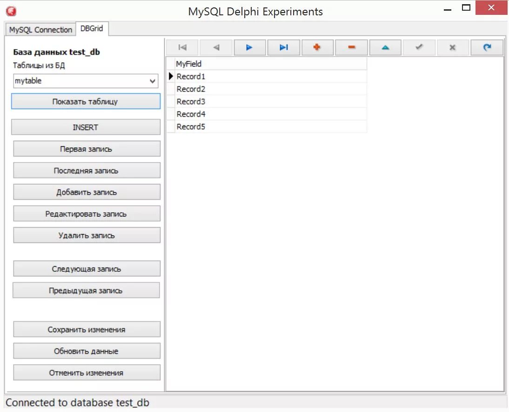Refresh data with the curved arrow icon
The image size is (509, 412).
[x=487, y=48]
